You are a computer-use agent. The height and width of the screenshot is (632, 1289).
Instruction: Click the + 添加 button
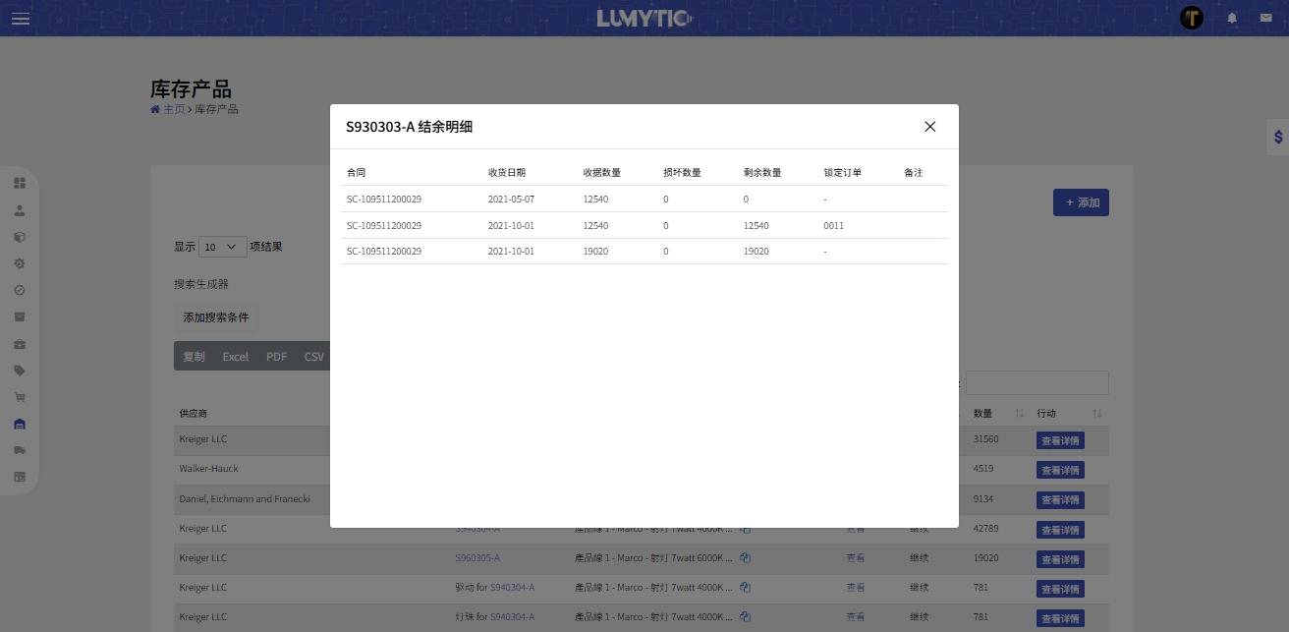(1081, 203)
